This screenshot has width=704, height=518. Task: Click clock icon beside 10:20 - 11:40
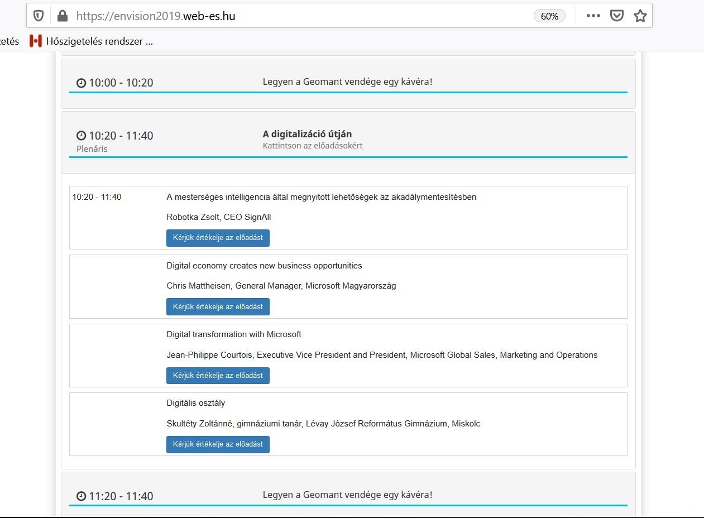pyautogui.click(x=81, y=136)
